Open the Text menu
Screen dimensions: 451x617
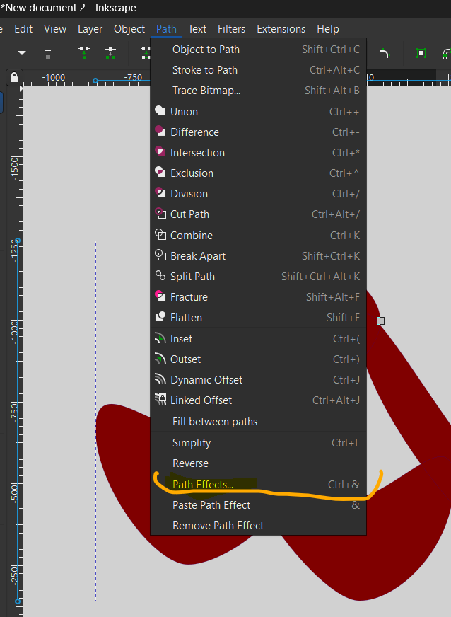tap(197, 29)
